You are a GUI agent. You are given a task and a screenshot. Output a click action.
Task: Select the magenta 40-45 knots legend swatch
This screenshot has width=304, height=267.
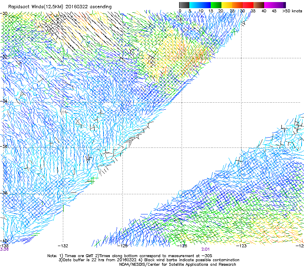pyautogui.click(x=269, y=5)
